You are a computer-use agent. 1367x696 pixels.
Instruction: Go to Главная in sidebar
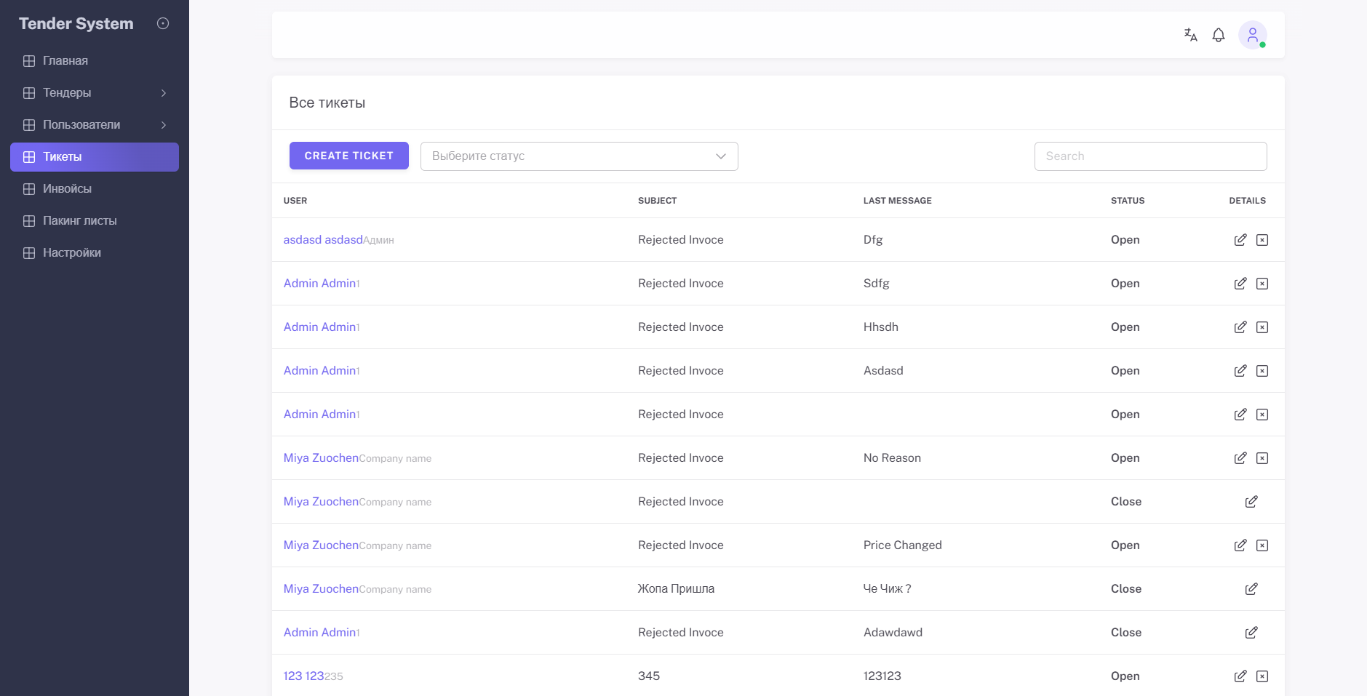pyautogui.click(x=95, y=61)
